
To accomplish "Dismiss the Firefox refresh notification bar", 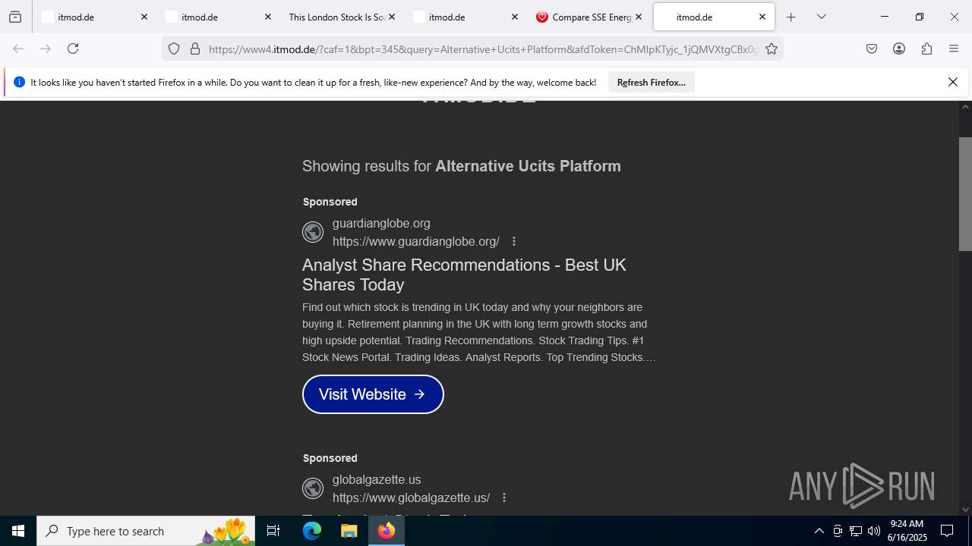I will [x=952, y=82].
